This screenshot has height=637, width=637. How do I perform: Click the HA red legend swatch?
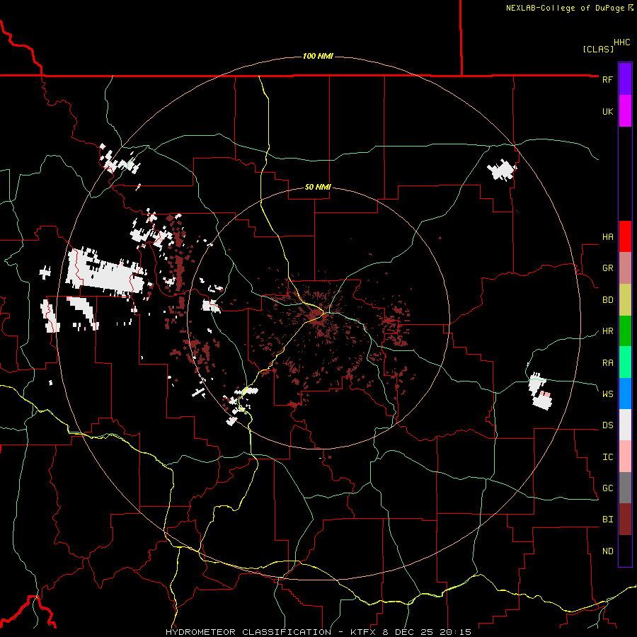coord(625,236)
